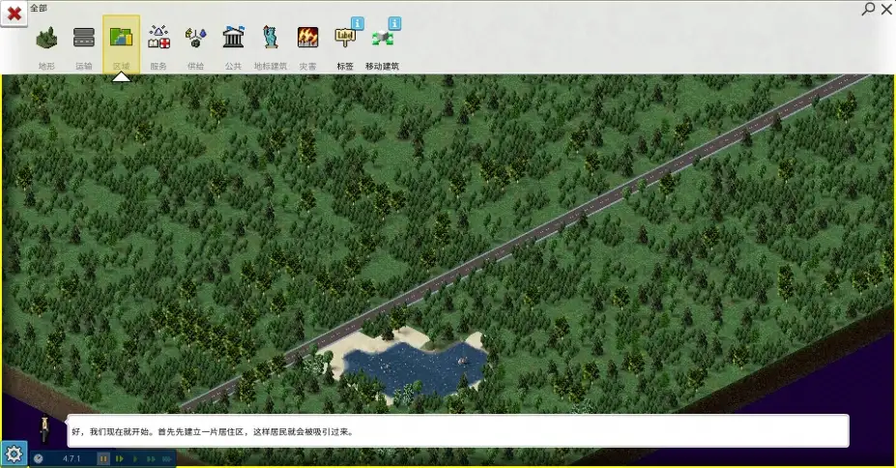Switch speed to the slow play setting
This screenshot has width=896, height=468.
[120, 458]
